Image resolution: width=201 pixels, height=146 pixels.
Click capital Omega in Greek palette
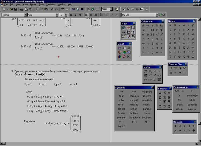click(x=193, y=57)
